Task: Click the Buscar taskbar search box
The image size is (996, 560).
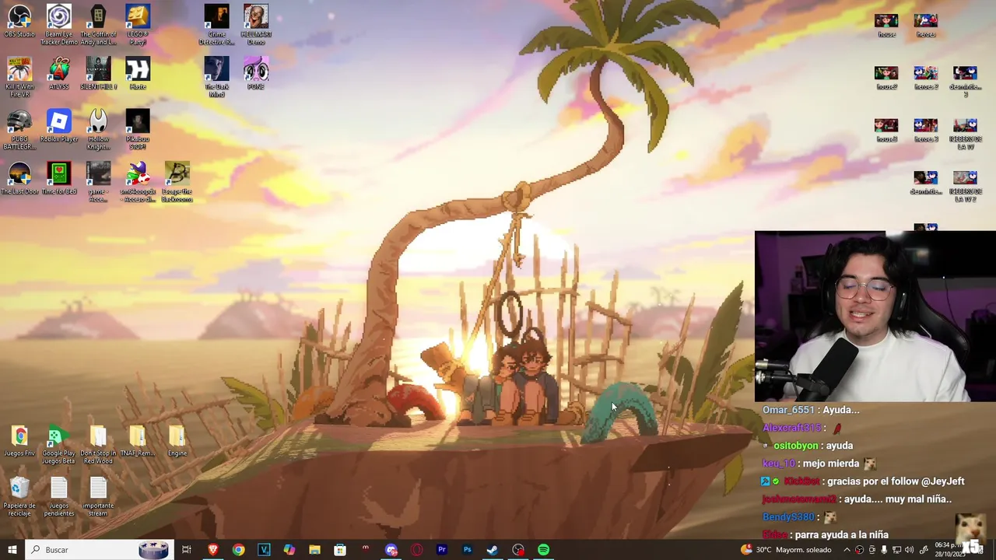Action: click(x=98, y=550)
